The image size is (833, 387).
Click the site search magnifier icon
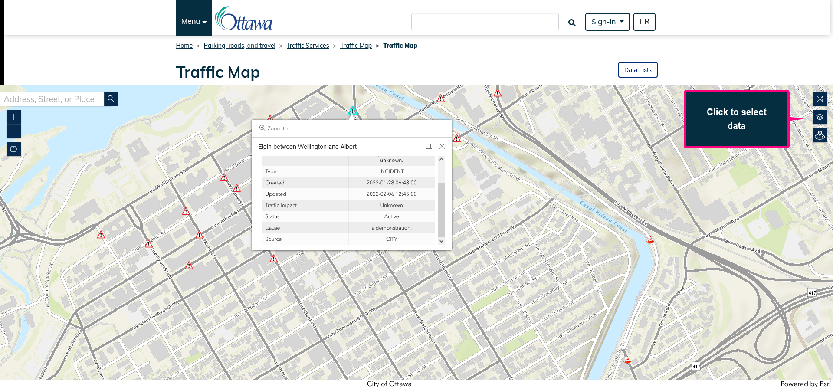[572, 23]
